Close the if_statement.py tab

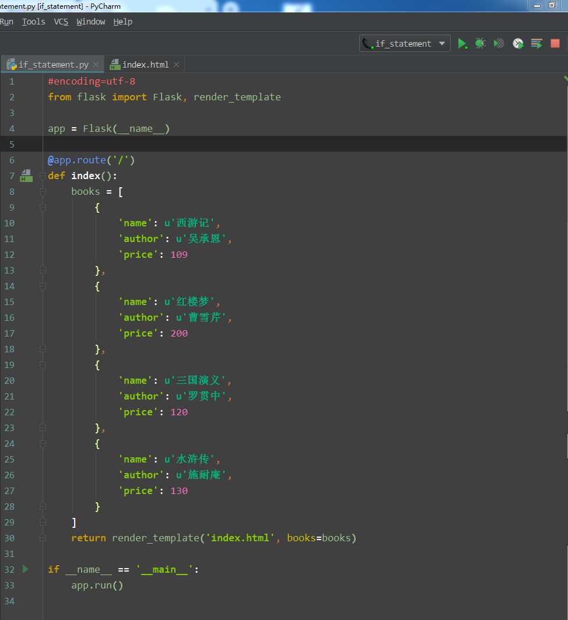(x=96, y=65)
